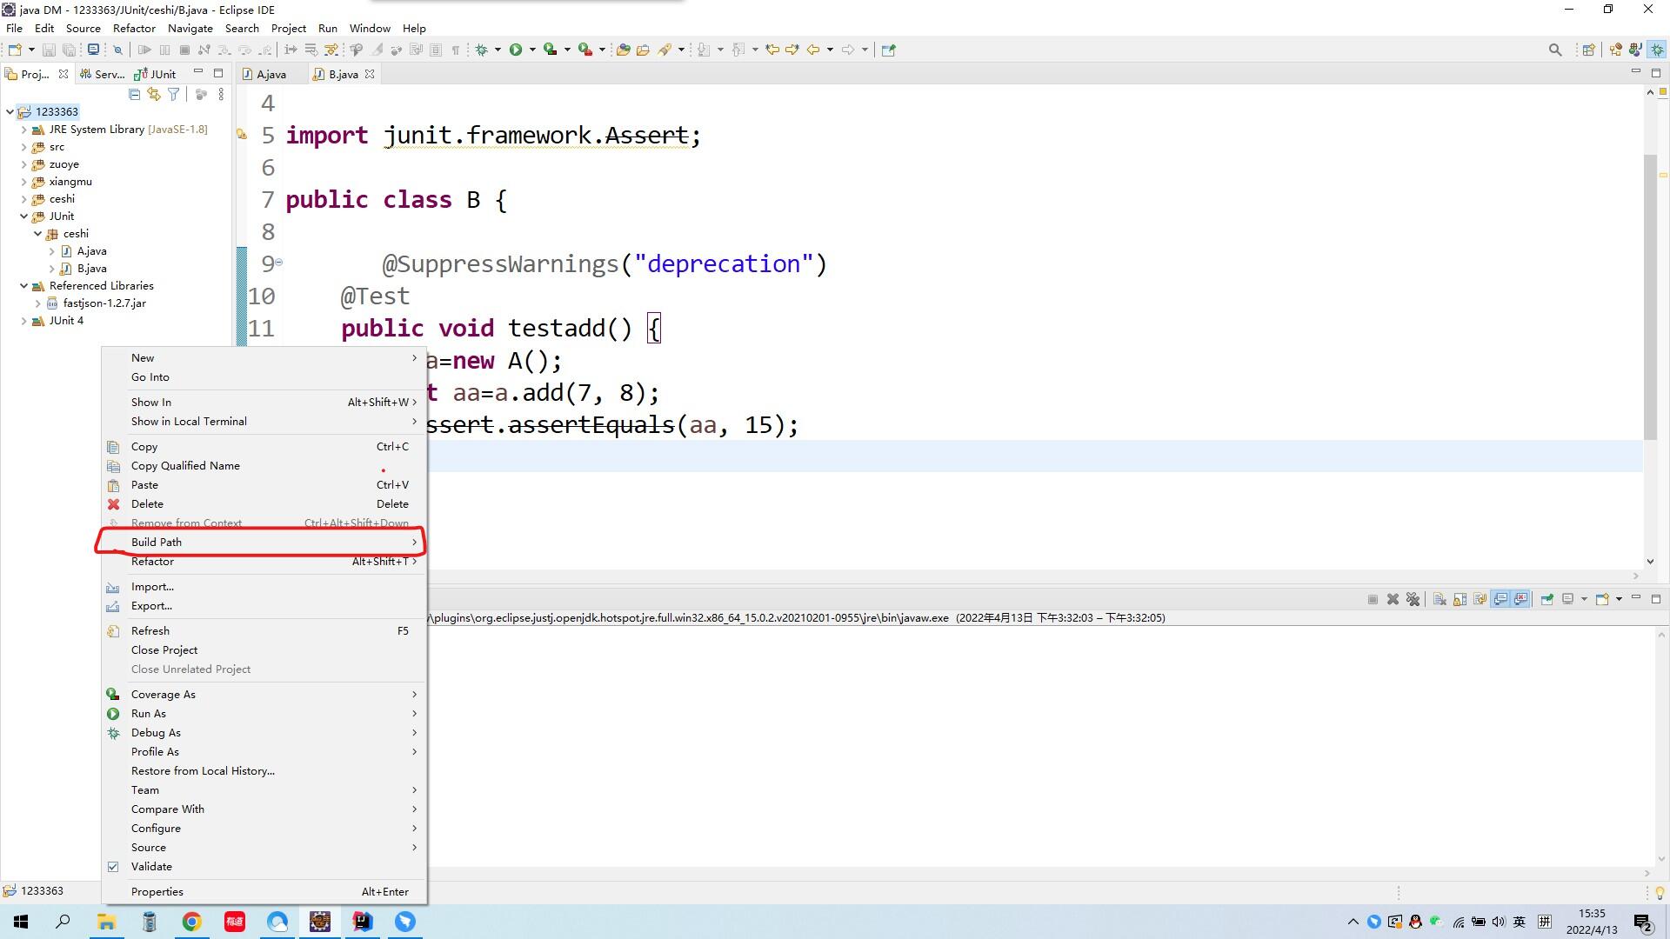Click the editor vertical scrollbar thumb
This screenshot has width=1670, height=939.
1650,296
